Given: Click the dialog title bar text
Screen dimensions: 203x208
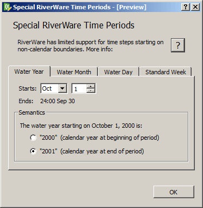Looking at the screenshot, I should 79,7.
